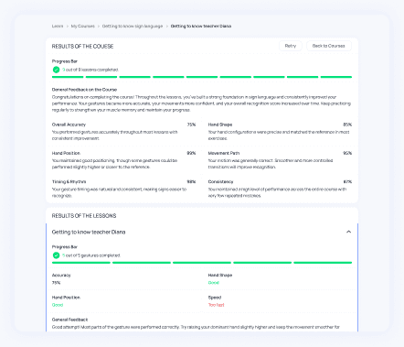Click the green checkmark beside lessons completed
This screenshot has height=347, width=404.
click(x=56, y=70)
